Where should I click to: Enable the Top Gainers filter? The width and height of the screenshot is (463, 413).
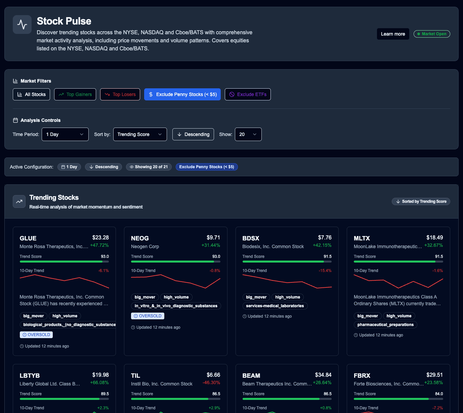(75, 94)
